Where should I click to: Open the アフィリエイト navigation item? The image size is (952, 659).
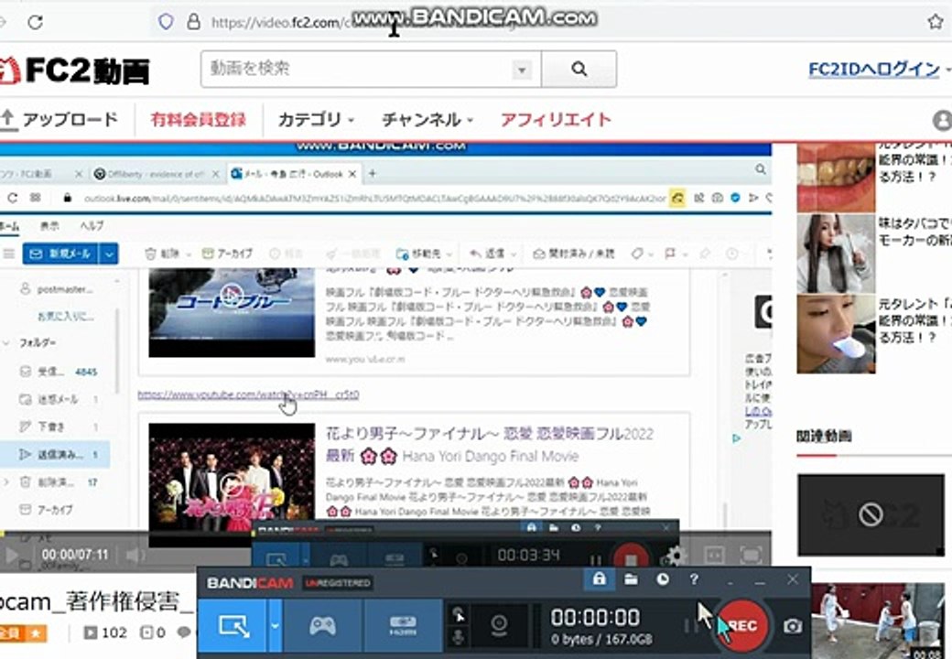tap(555, 120)
